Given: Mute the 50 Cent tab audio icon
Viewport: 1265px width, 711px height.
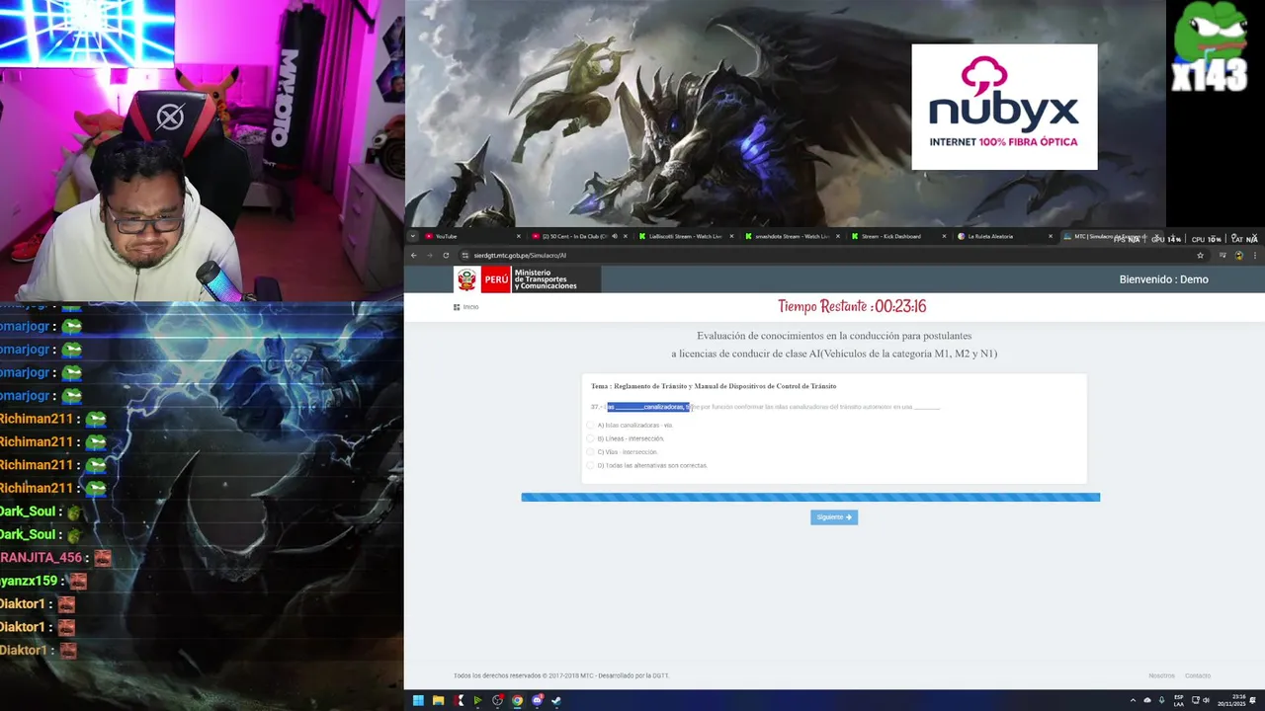Looking at the screenshot, I should tap(614, 236).
